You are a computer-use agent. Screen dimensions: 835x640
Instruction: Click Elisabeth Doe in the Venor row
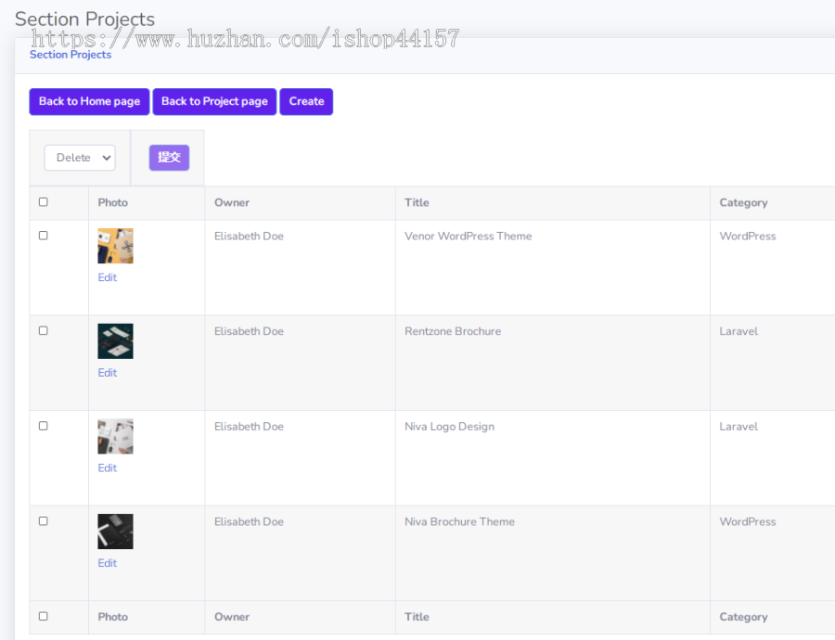tap(250, 236)
